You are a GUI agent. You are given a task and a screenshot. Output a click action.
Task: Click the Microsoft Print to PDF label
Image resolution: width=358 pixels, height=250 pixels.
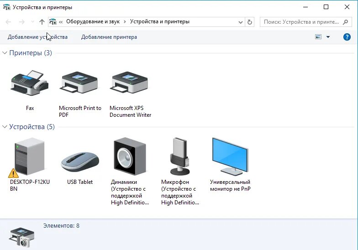click(80, 111)
